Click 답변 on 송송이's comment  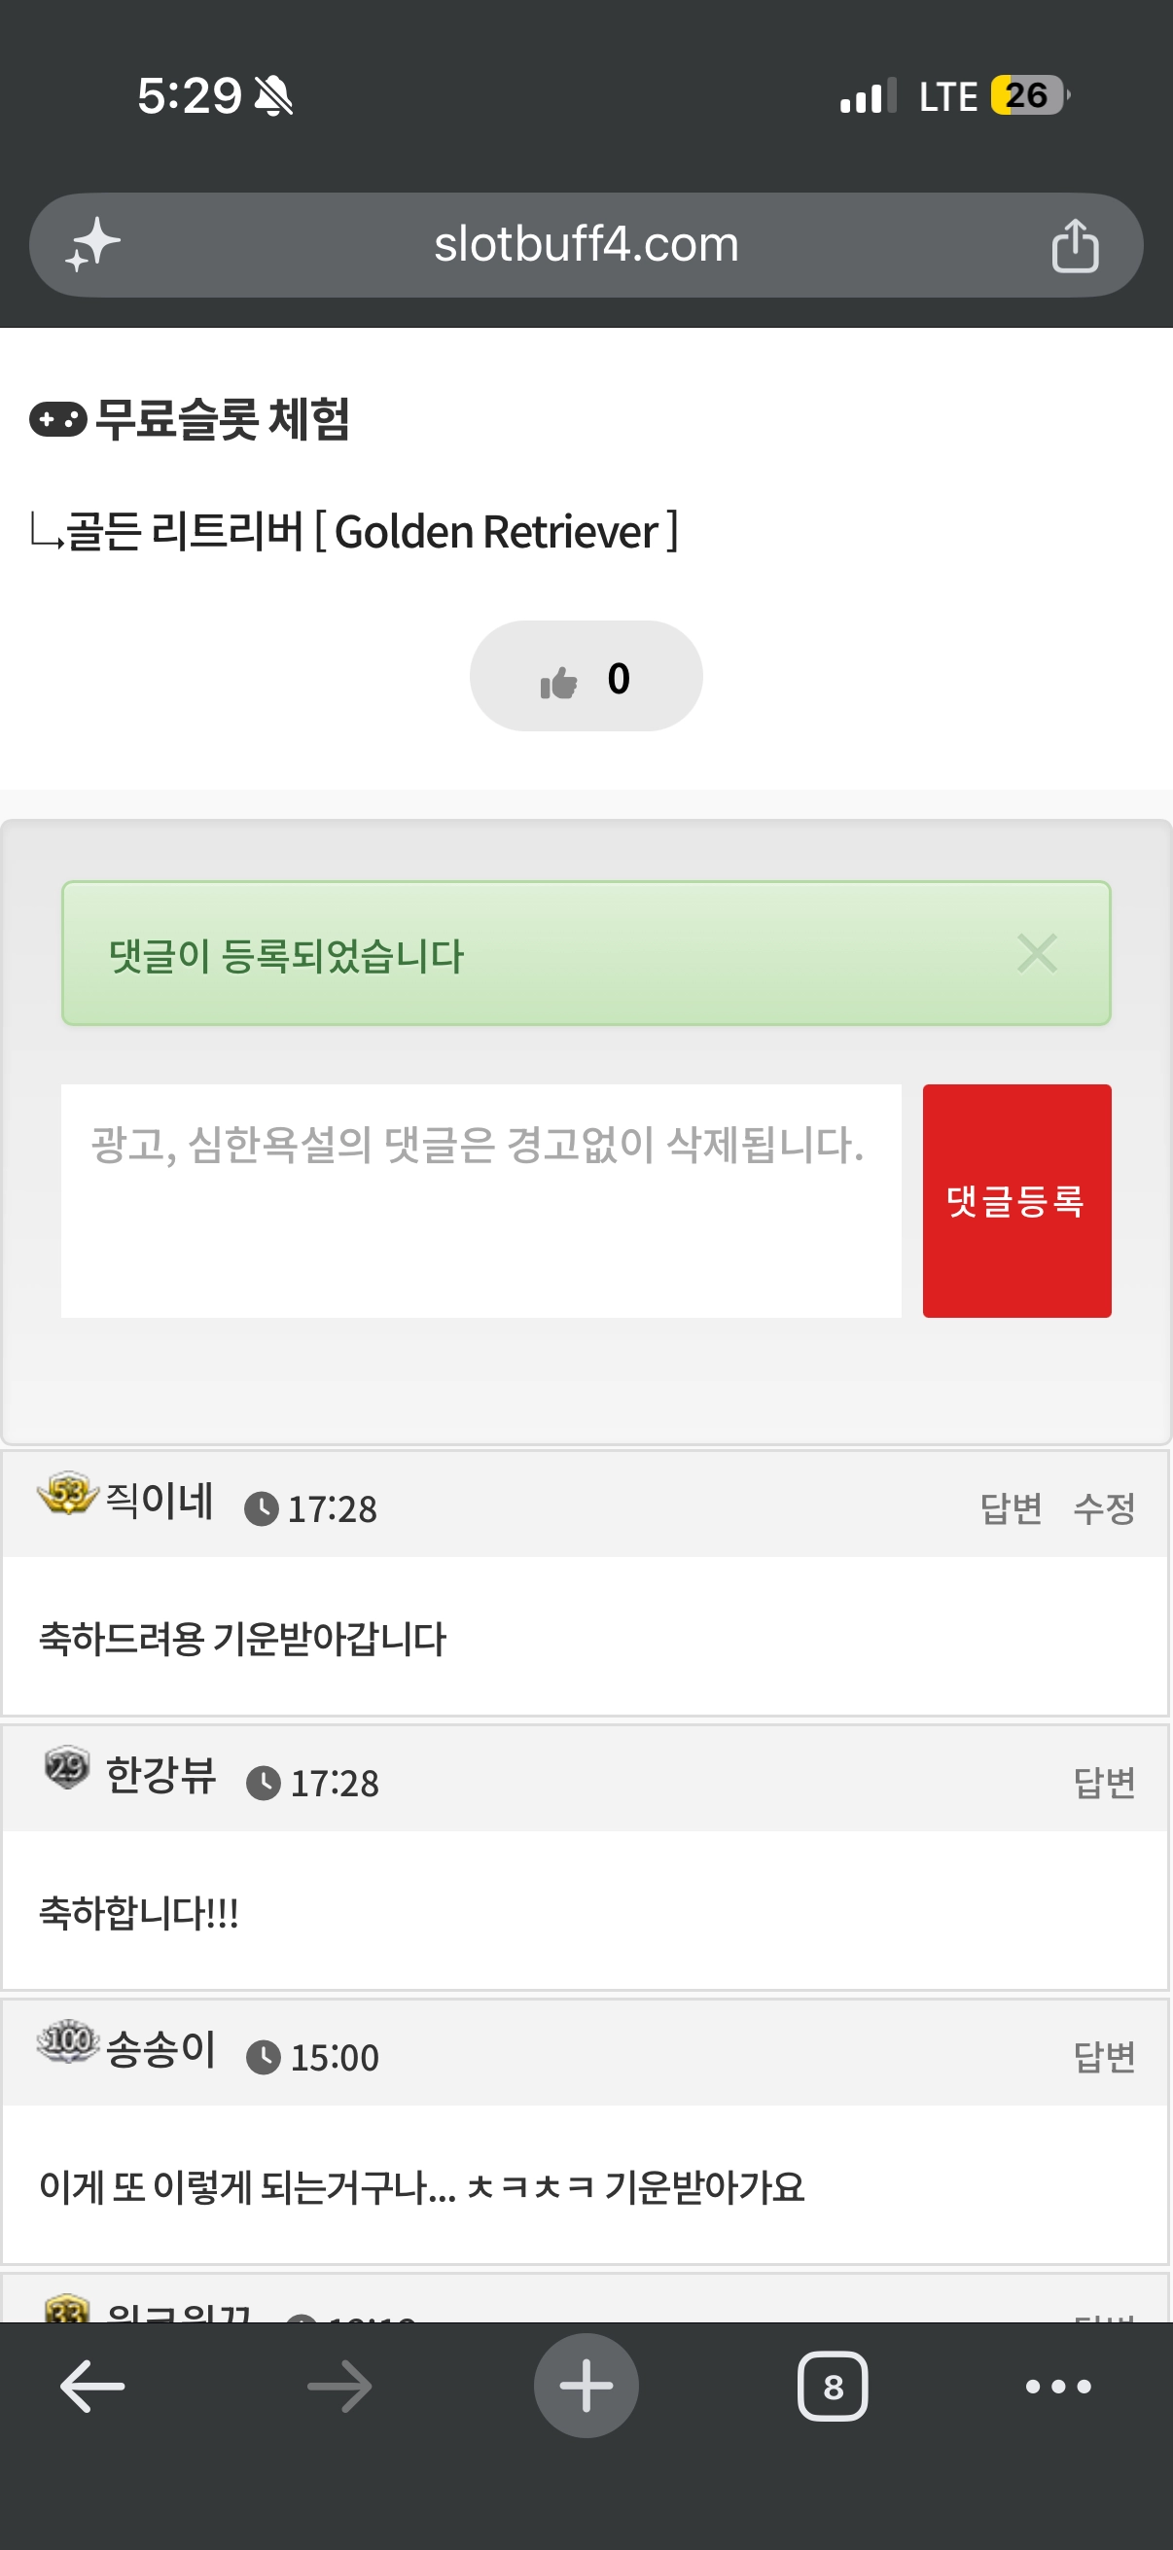[x=1104, y=2056]
